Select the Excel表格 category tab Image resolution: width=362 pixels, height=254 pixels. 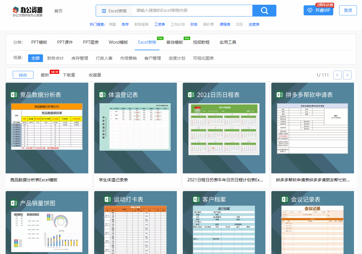[x=147, y=42]
